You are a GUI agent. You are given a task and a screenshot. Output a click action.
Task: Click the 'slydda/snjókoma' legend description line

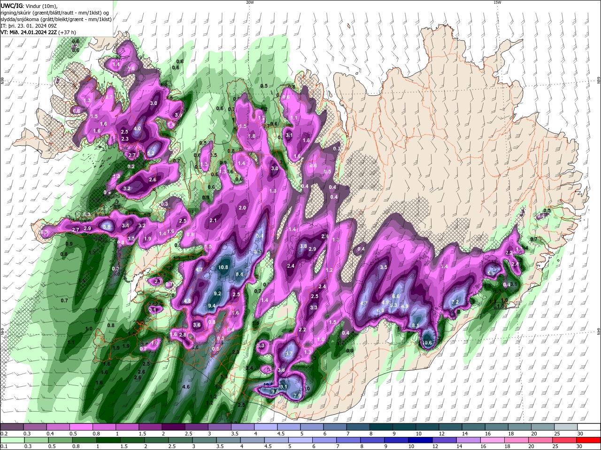pyautogui.click(x=56, y=19)
